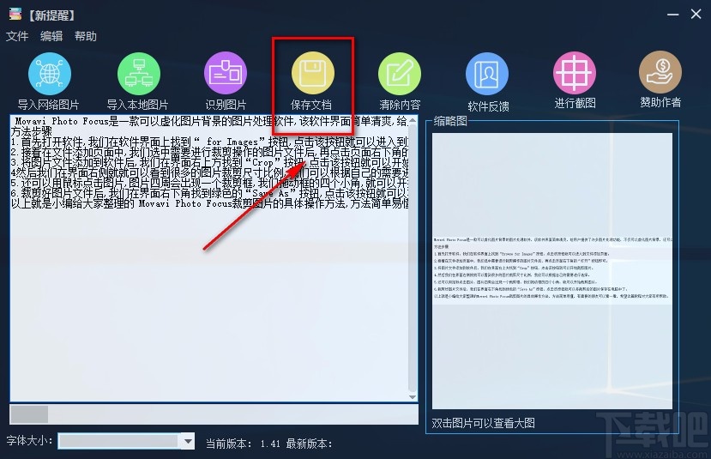Click the 最新版本 status text
This screenshot has height=459, width=711.
(309, 443)
